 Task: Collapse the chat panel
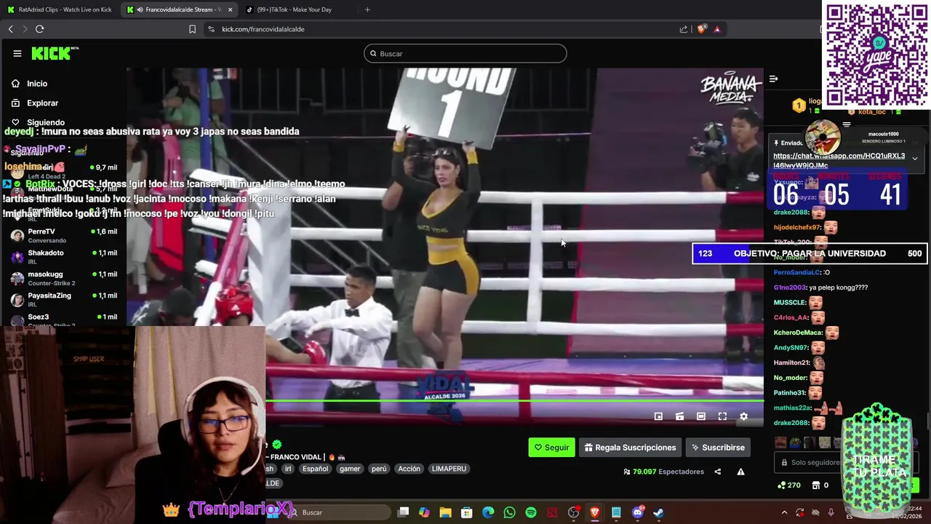click(774, 79)
